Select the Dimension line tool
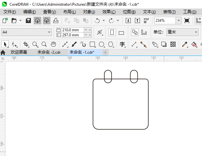202x156 pixels. pos(134,45)
